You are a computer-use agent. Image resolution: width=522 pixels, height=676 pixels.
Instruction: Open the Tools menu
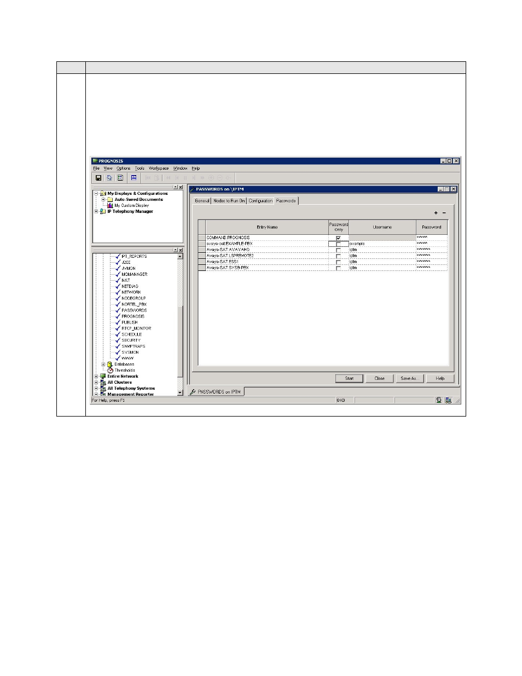pyautogui.click(x=140, y=168)
